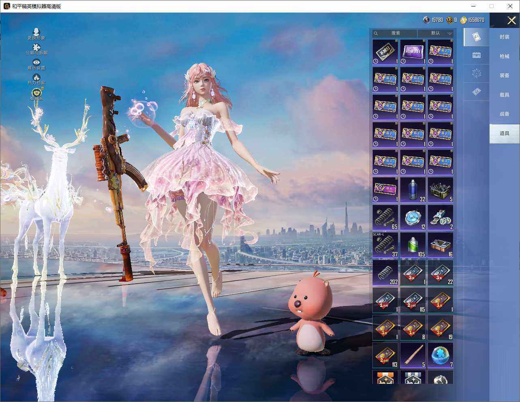Switch to the 道具 tab
Viewport: 520px width, 402px height.
pos(505,133)
